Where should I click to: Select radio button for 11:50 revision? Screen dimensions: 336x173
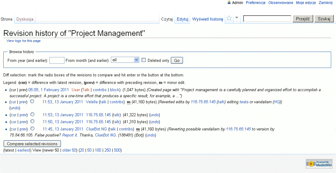tap(32, 122)
